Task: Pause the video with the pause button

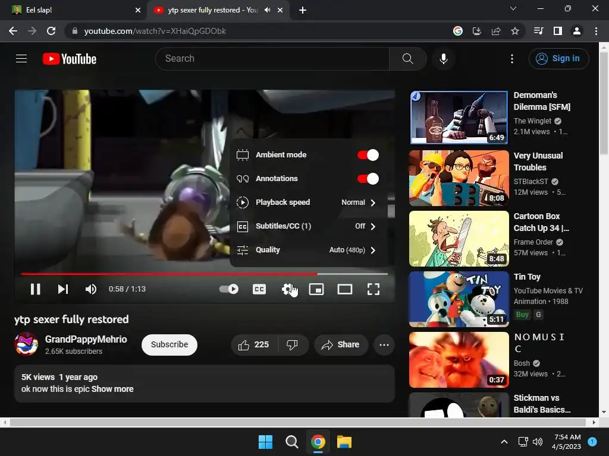Action: (x=35, y=289)
